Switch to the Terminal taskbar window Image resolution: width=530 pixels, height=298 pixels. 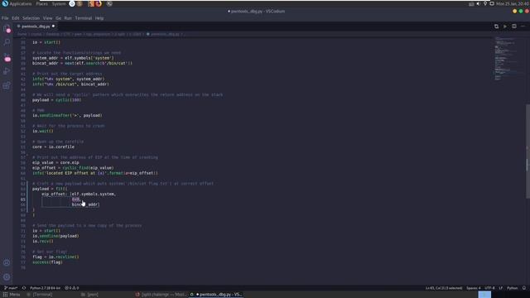40,295
